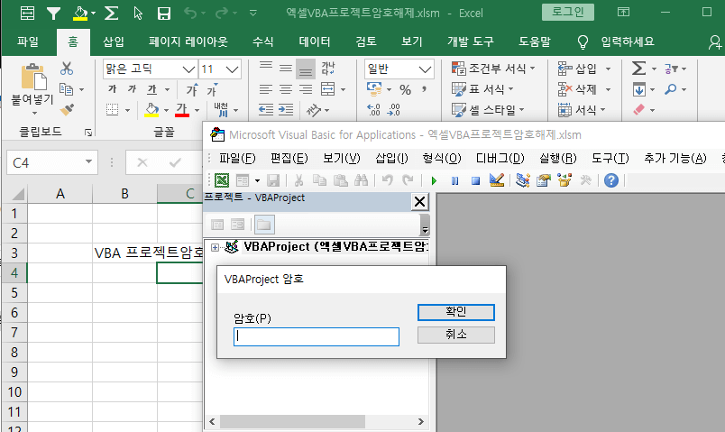Toggle underline formatting in font group

click(x=152, y=88)
